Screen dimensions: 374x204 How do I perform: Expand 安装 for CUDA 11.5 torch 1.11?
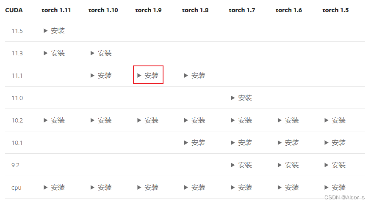[54, 31]
